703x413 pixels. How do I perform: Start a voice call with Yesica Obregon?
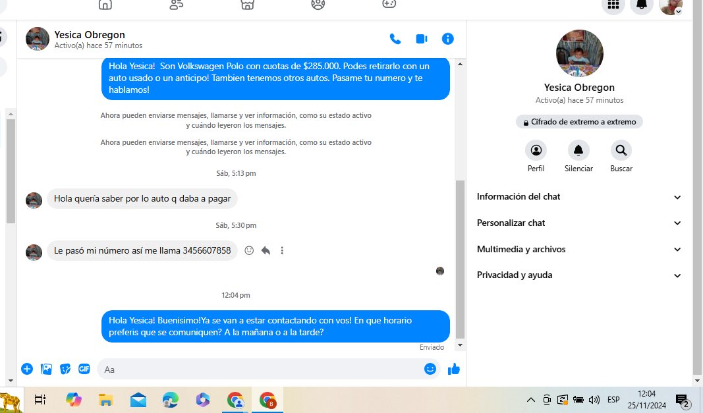(395, 39)
